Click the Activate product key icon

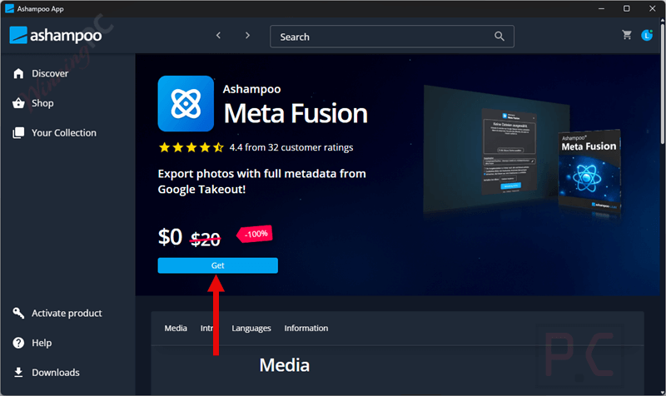point(18,314)
